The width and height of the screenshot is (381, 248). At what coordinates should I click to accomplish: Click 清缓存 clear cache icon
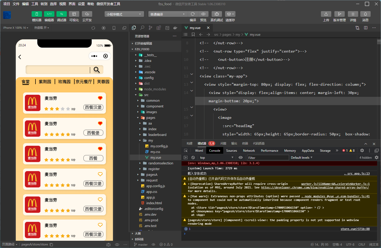tap(230, 14)
